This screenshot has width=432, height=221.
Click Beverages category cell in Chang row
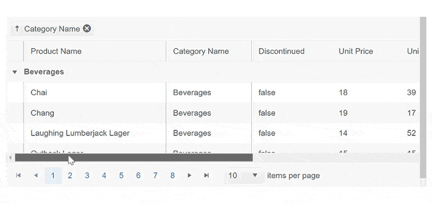pyautogui.click(x=209, y=113)
